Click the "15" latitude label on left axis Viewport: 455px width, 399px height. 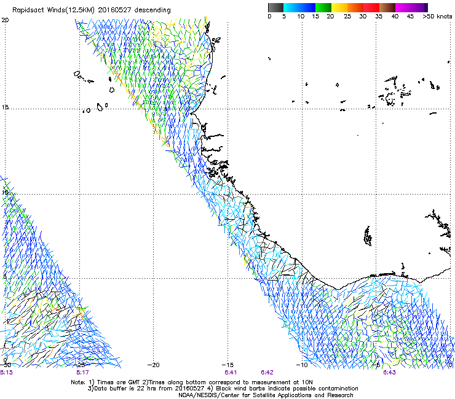coord(5,107)
